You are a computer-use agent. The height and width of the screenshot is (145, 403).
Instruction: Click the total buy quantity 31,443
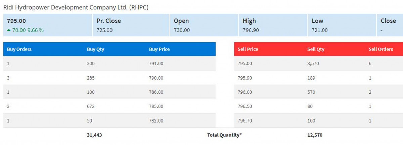(94, 135)
